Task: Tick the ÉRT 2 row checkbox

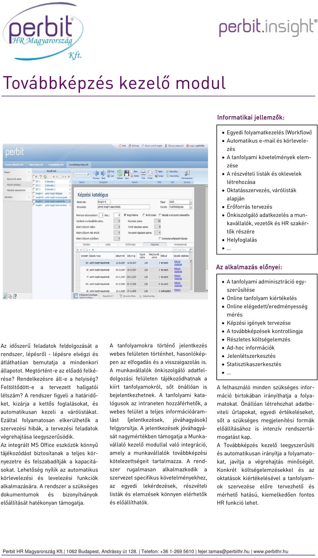Action: click(34, 185)
